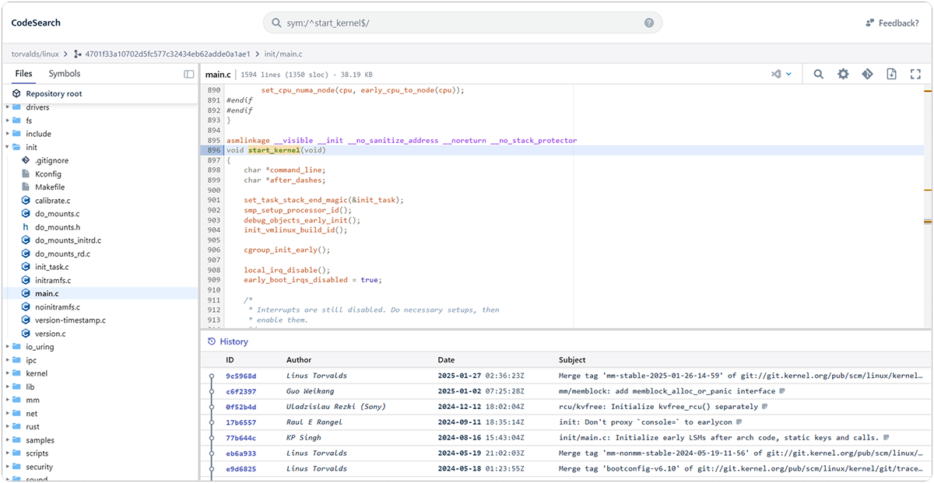Click torvalds/linux in breadcrumb

34,54
